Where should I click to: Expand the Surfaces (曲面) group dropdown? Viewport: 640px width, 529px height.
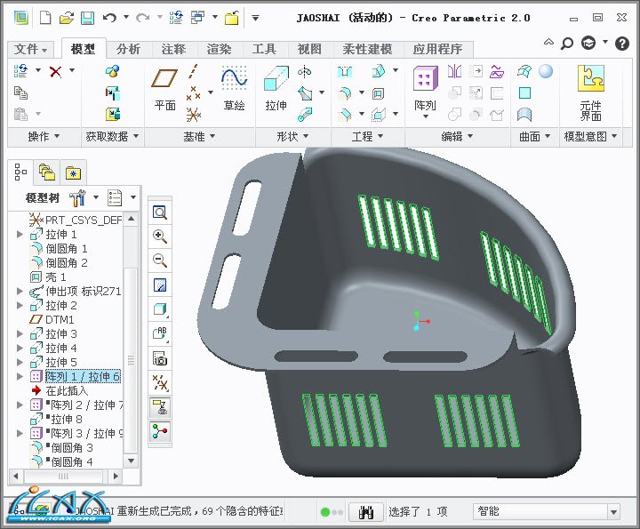point(535,136)
